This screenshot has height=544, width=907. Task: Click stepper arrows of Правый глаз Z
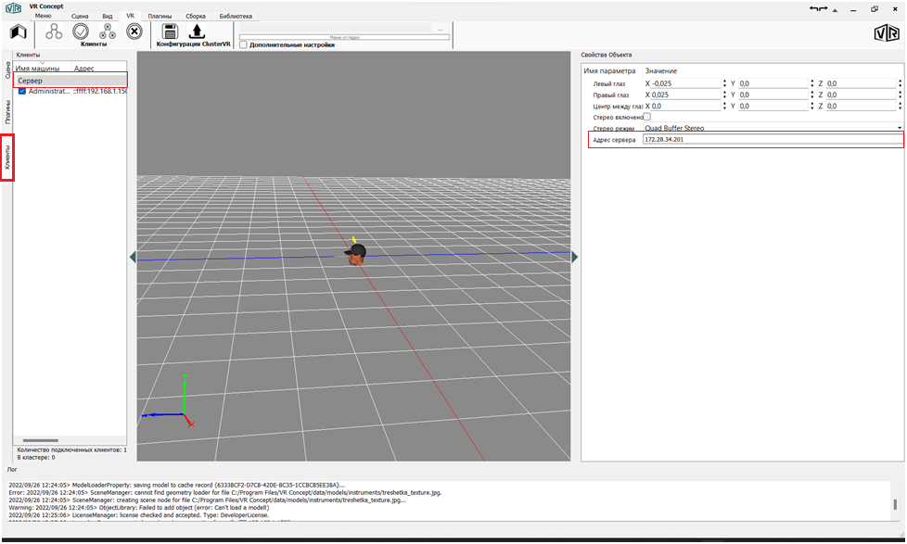tap(901, 95)
